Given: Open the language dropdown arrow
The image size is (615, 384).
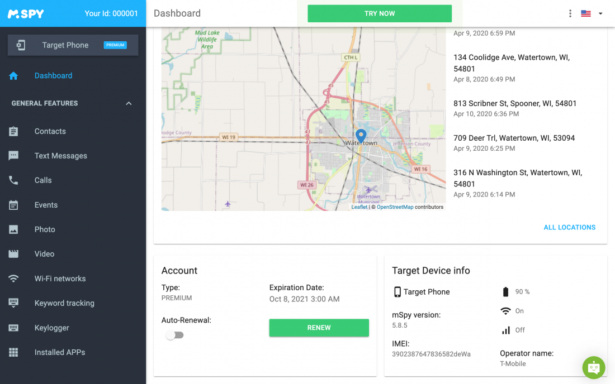Looking at the screenshot, I should [x=600, y=13].
